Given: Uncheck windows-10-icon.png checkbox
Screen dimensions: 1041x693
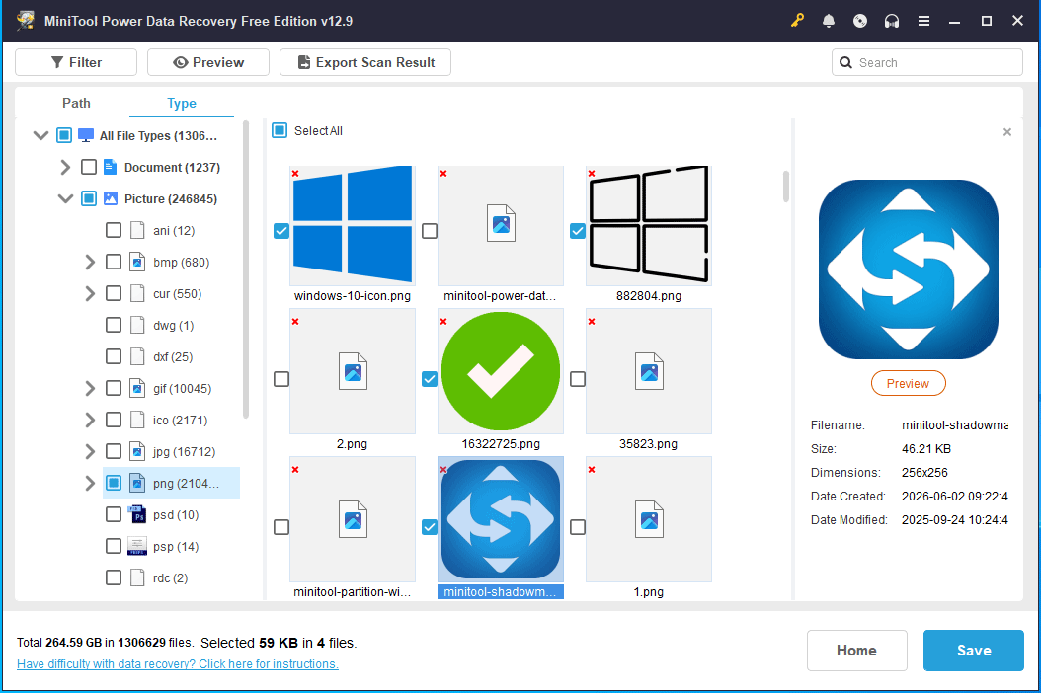Looking at the screenshot, I should 281,231.
